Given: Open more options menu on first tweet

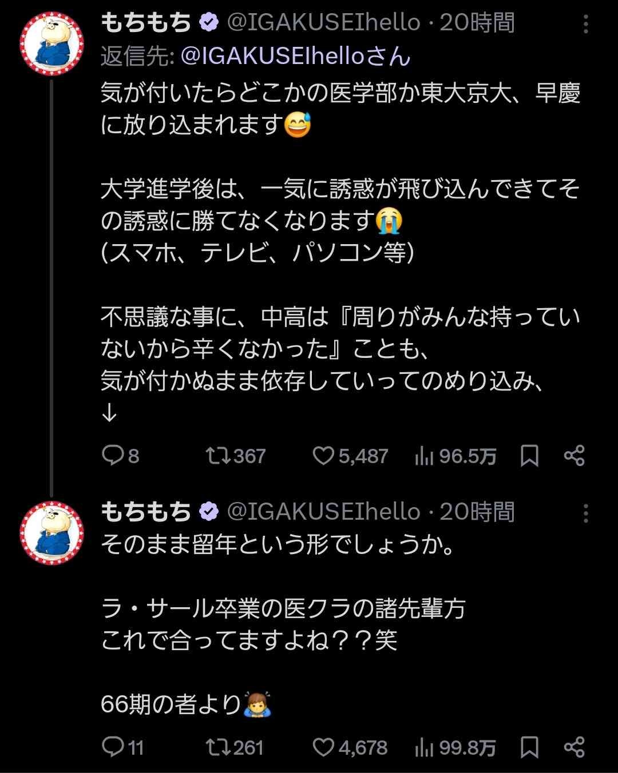Looking at the screenshot, I should click(585, 24).
